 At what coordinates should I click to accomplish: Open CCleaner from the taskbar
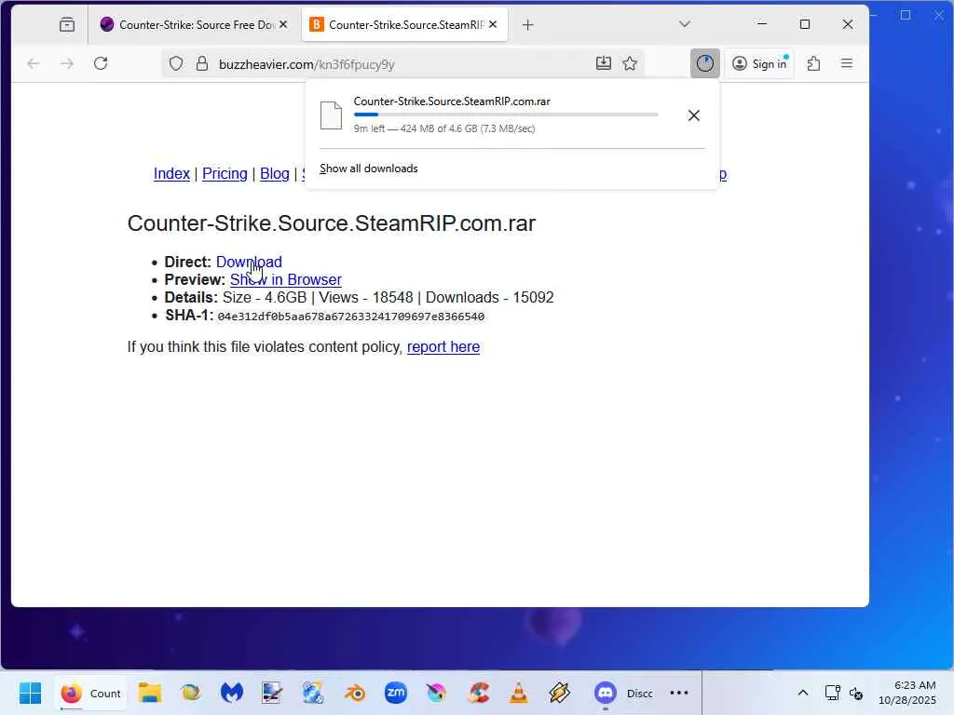[x=478, y=693]
